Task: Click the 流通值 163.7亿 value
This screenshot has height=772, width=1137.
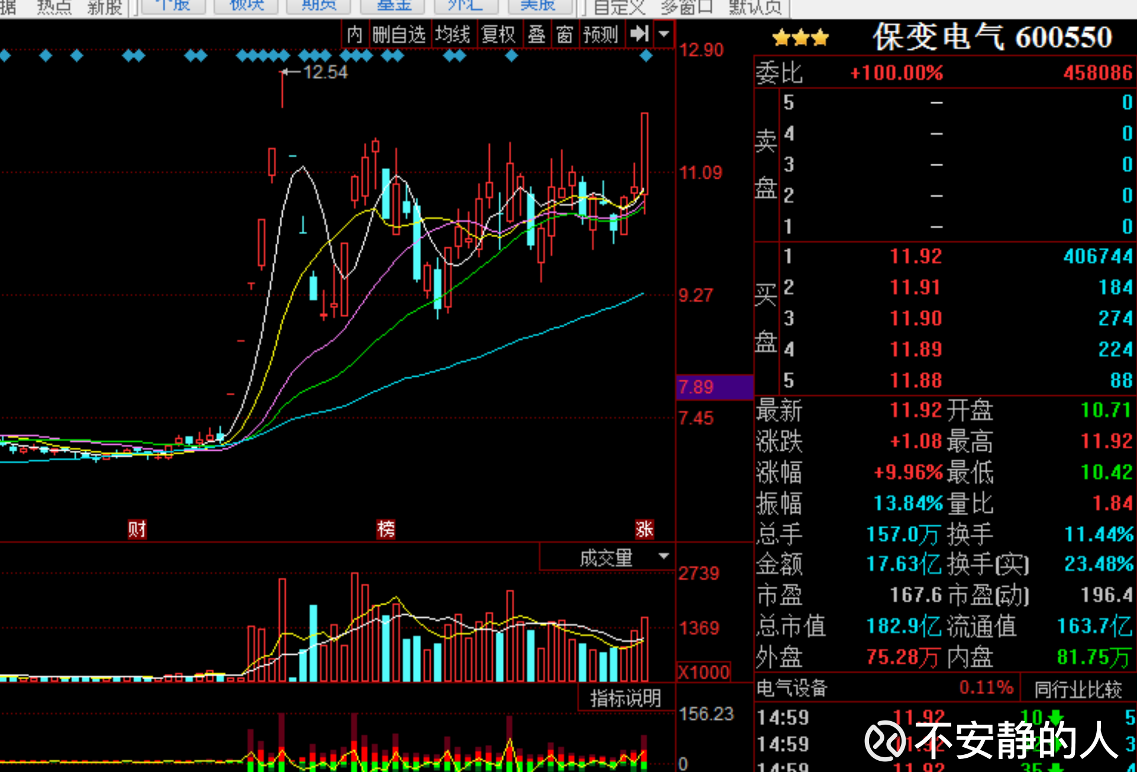Action: click(x=1095, y=626)
